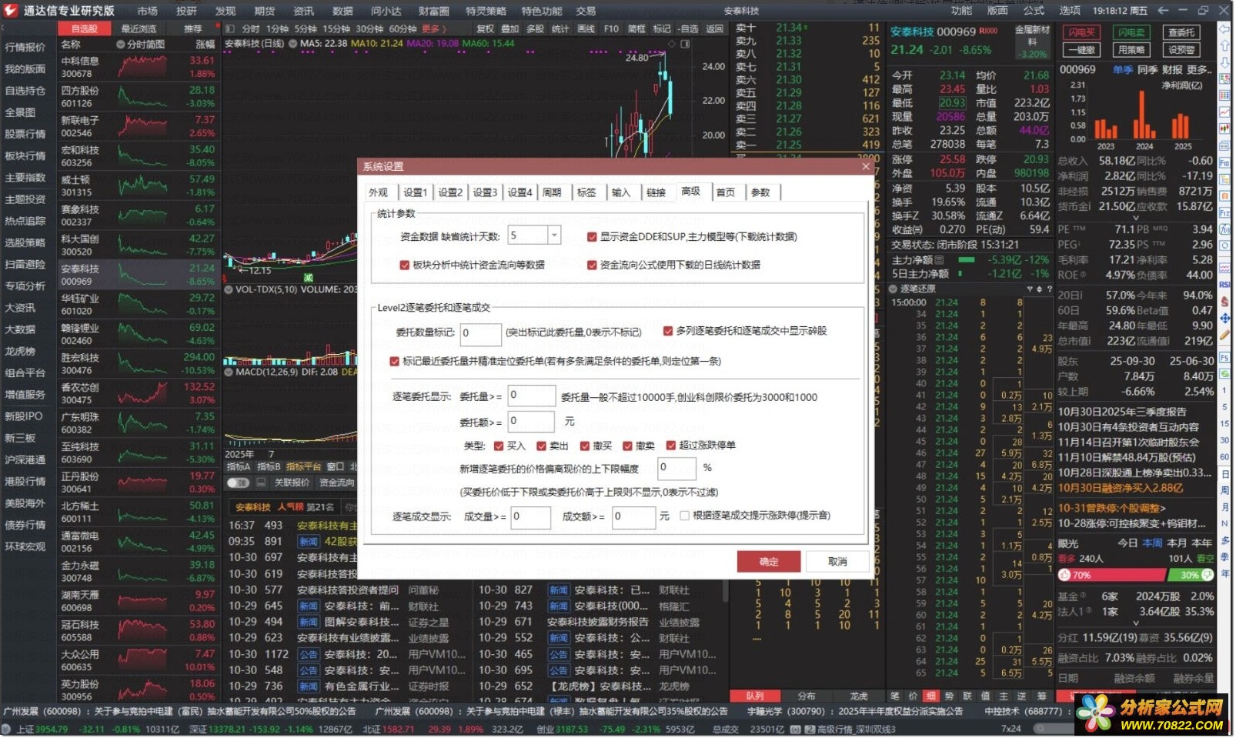
Task: Open 缺省统计天数 dropdown arrow
Action: point(554,235)
